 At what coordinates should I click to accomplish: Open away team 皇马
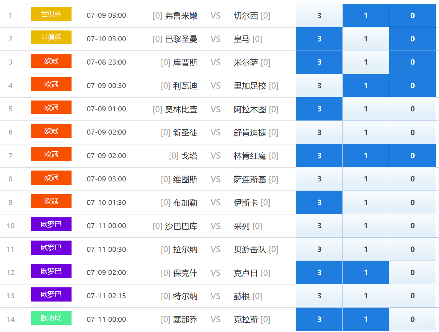click(x=242, y=39)
